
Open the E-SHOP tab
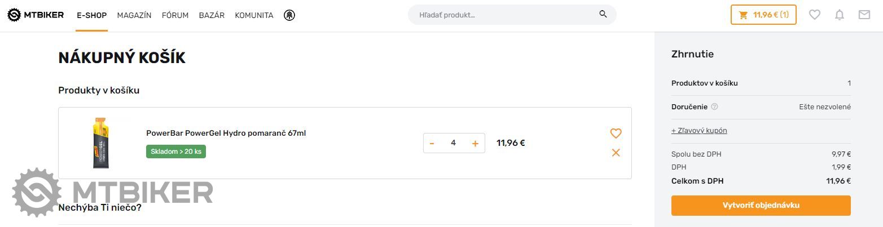pos(91,15)
